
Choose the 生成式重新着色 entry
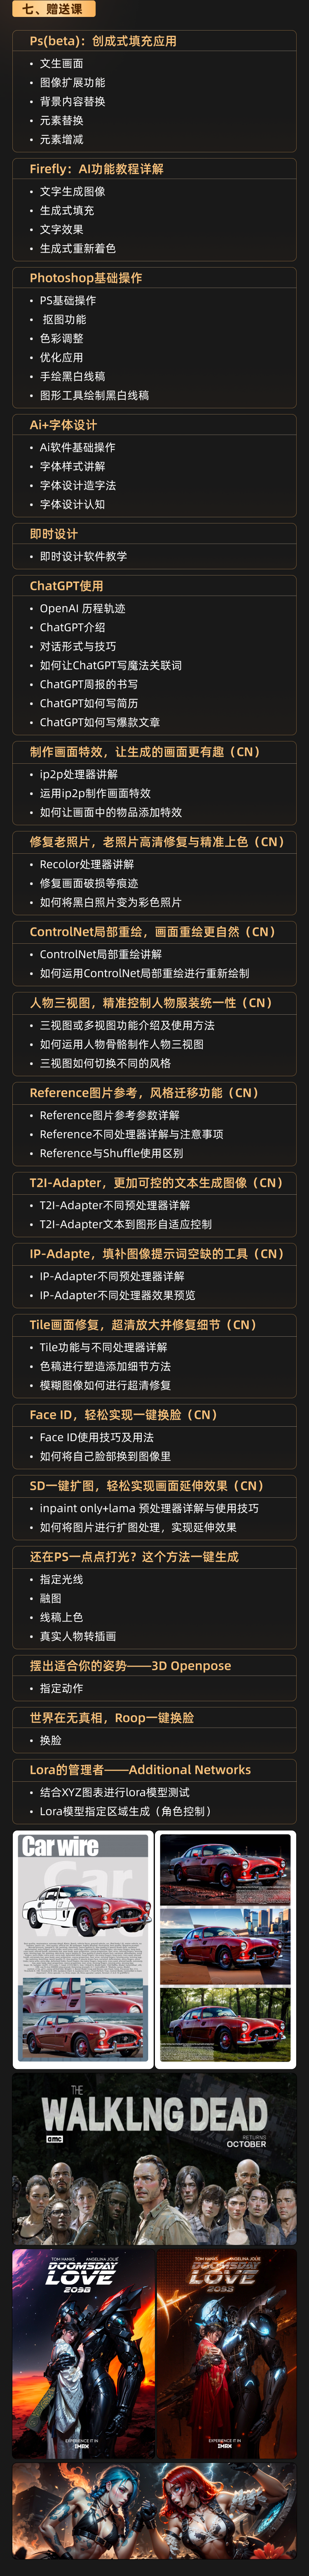(x=78, y=248)
